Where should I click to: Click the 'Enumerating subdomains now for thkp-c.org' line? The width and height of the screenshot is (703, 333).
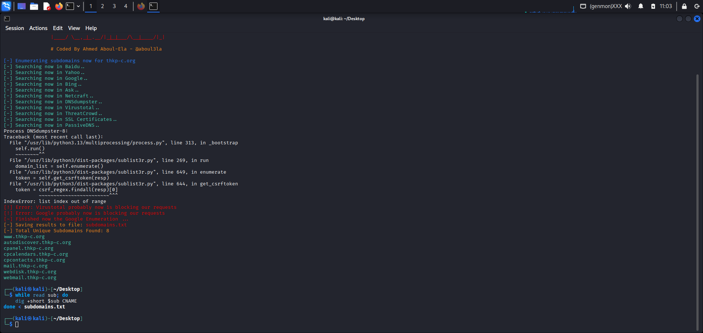coord(70,61)
